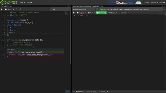This screenshot has width=166, height=93.
Task: Open the Output... options dropdown
Action: (81, 13)
